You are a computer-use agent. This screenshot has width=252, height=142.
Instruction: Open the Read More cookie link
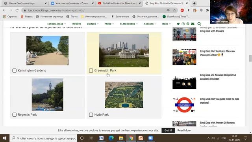click(x=184, y=131)
